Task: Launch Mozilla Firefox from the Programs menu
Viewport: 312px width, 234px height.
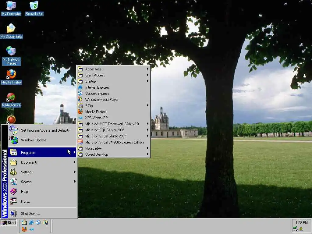Action: (x=113, y=112)
